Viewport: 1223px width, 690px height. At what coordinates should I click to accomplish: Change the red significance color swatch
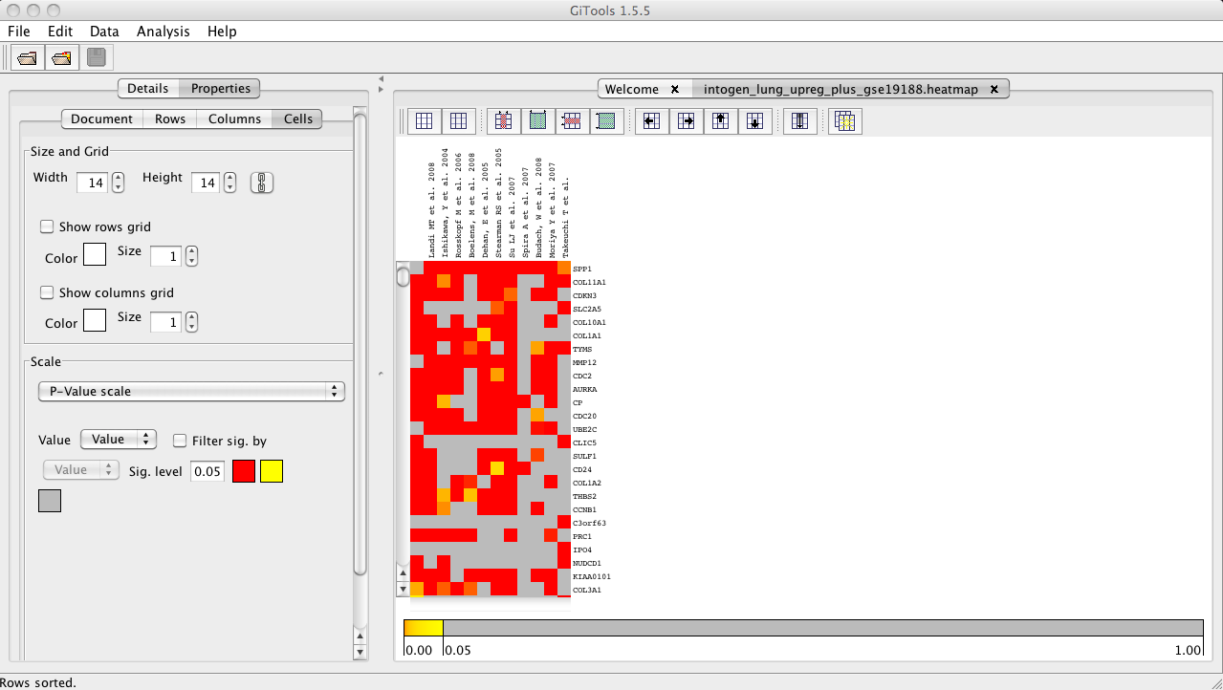click(x=244, y=471)
